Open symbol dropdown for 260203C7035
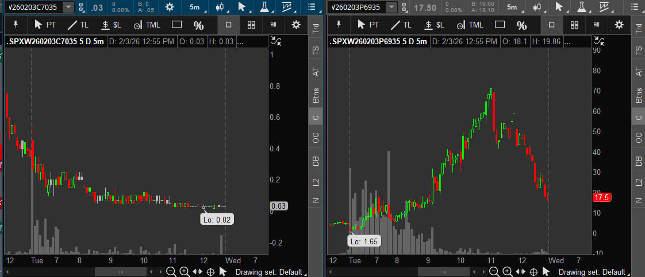645x277 pixels. [68, 7]
